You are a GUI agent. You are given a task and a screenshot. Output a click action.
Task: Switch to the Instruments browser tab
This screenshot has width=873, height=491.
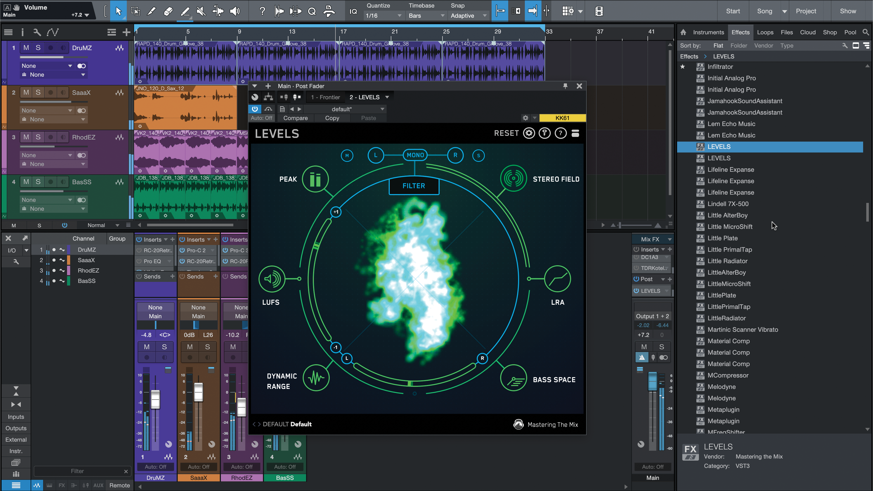click(708, 32)
